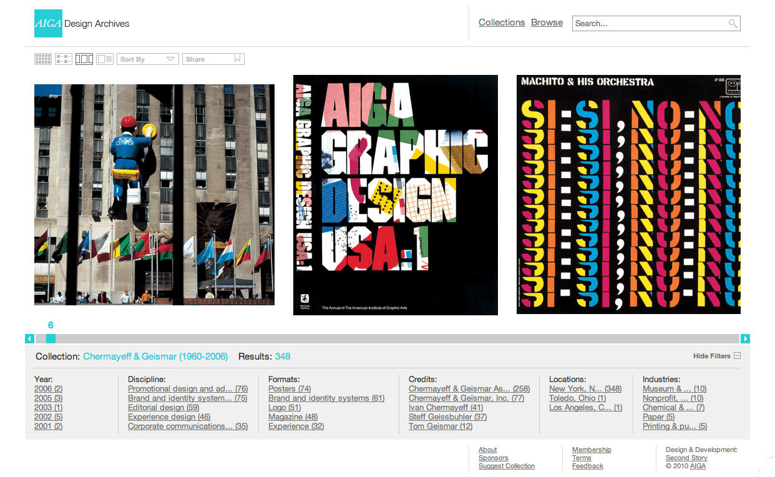
Task: Click the Share bookmark icon
Action: pyautogui.click(x=237, y=59)
